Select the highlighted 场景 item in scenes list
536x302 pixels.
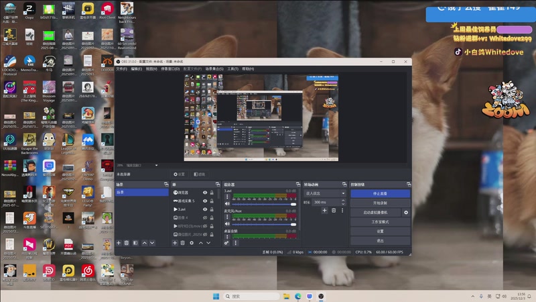(x=141, y=193)
